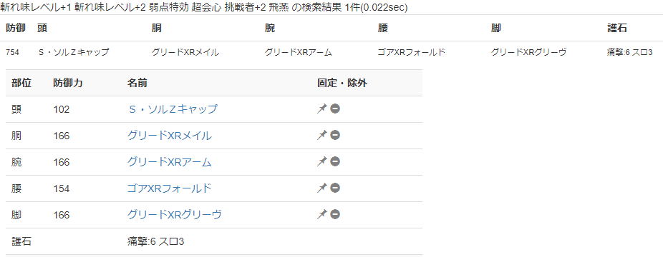This screenshot has width=663, height=257.
Task: Pin the グリードXRメイル chest armor
Action: tap(322, 135)
